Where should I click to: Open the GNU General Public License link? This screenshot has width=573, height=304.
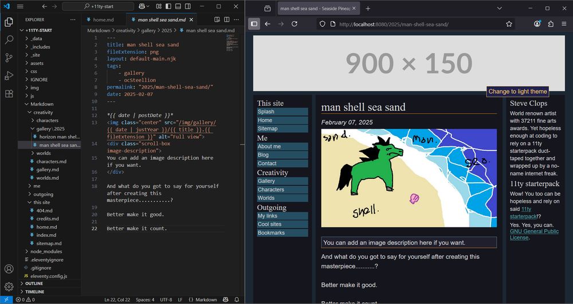pos(534,234)
